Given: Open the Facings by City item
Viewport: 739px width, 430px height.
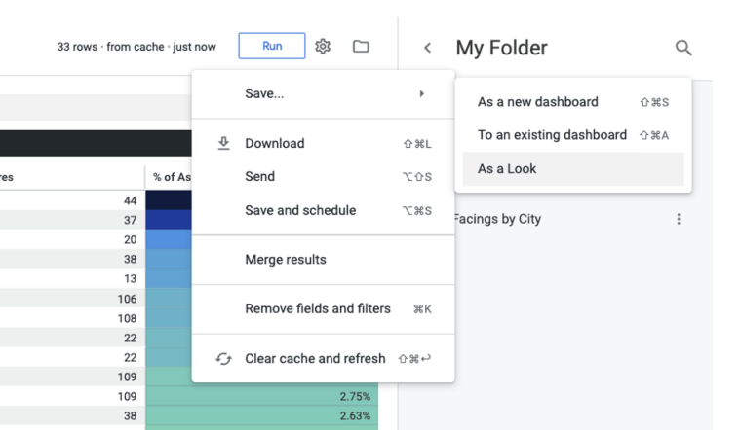Looking at the screenshot, I should point(497,219).
